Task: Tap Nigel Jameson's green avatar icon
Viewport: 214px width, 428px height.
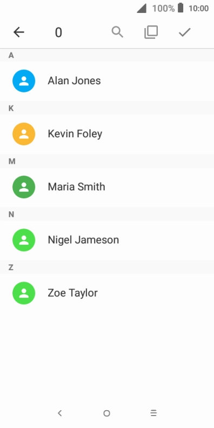Action: coord(24,240)
